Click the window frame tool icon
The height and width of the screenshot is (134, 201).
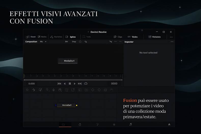pyautogui.click(x=67, y=90)
